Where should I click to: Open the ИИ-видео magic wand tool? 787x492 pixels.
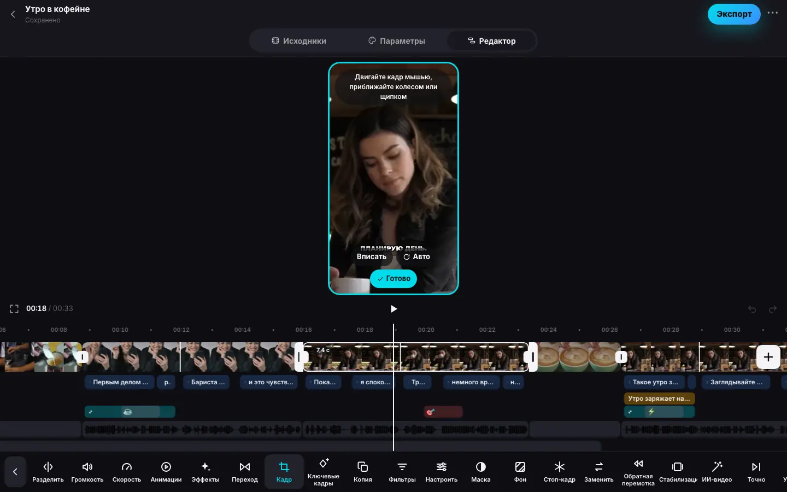point(717,472)
